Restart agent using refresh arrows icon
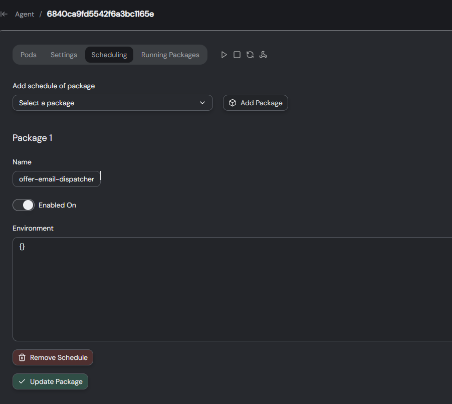This screenshot has width=452, height=404. coord(250,55)
